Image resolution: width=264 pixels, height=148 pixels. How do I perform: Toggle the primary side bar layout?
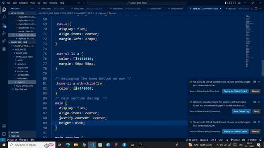tap(226, 3)
